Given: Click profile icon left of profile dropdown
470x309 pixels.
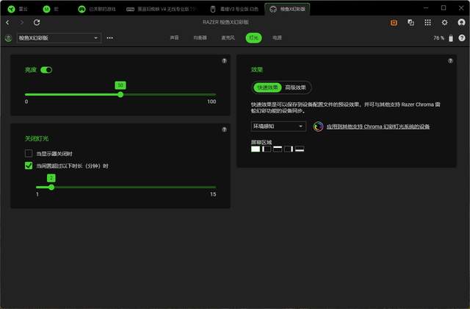Looking at the screenshot, I should pyautogui.click(x=8, y=38).
